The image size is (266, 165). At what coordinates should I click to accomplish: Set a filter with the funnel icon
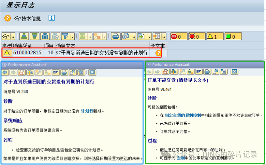point(66,36)
